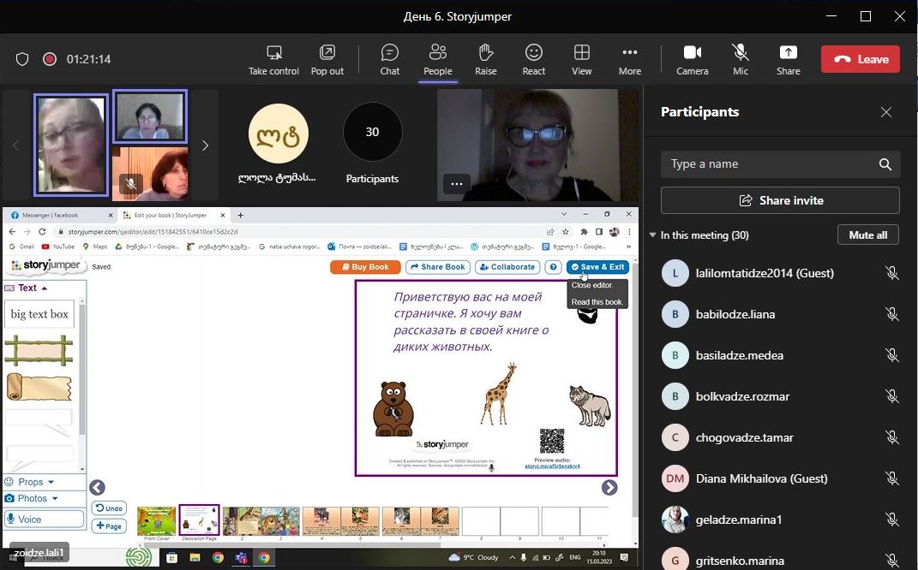Select the bear prop on the page

click(x=393, y=409)
